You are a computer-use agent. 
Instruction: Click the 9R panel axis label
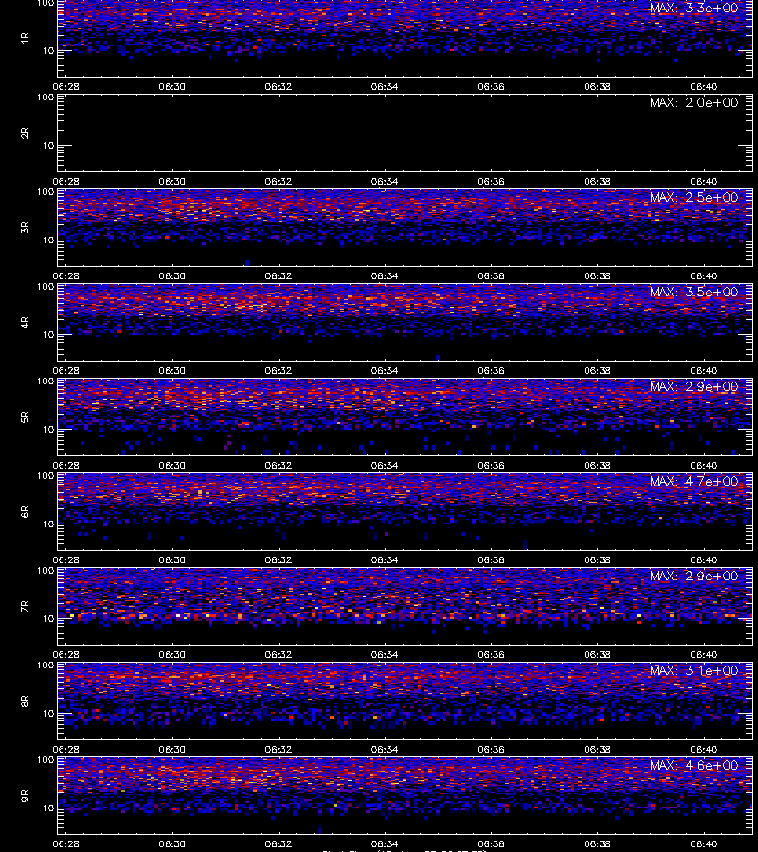(x=25, y=795)
